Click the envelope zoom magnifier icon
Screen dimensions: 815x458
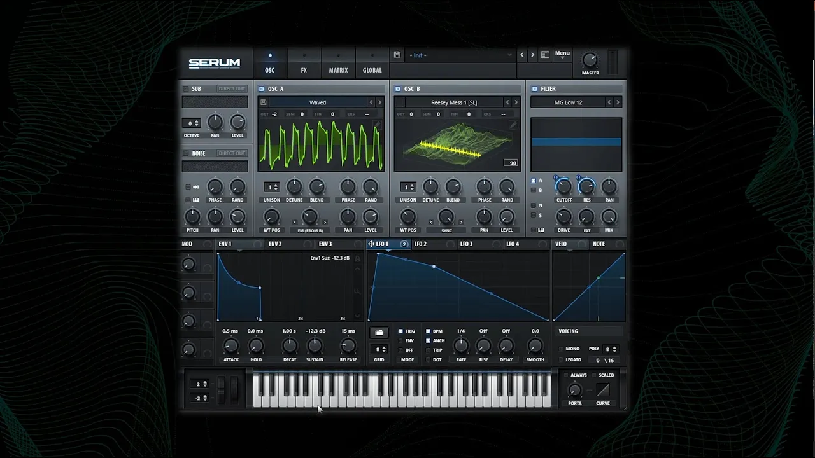point(358,291)
